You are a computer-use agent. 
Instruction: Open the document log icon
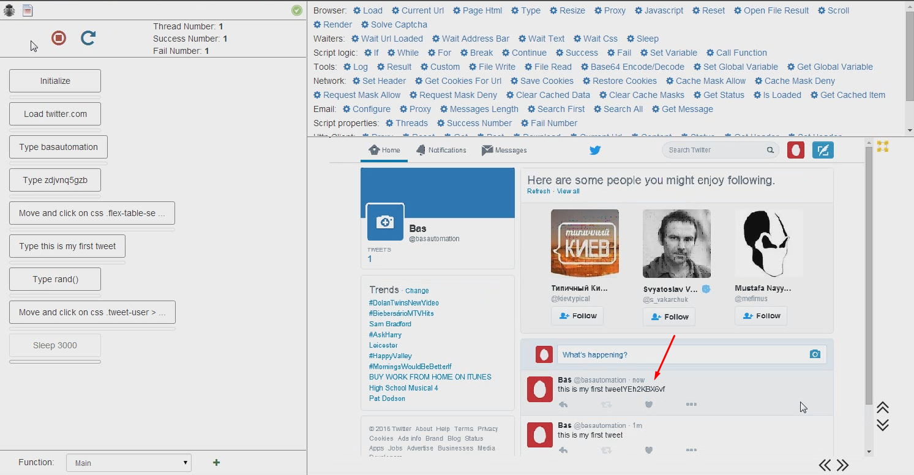coord(28,10)
